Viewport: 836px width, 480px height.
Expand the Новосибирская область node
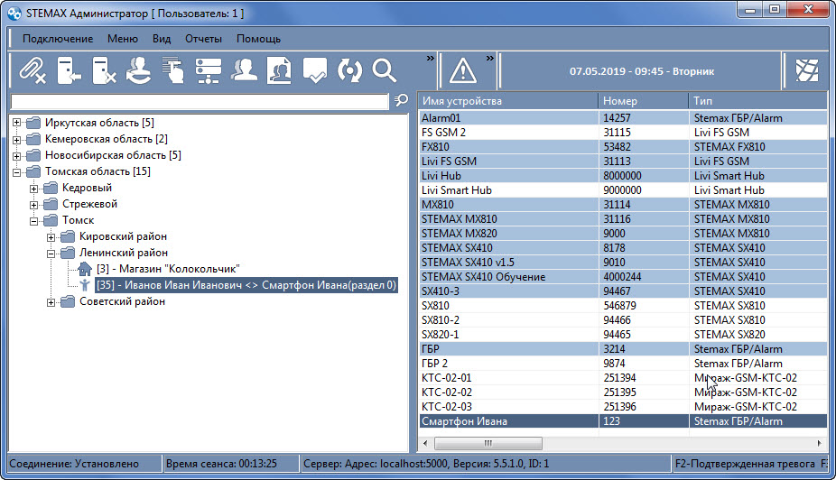16,155
